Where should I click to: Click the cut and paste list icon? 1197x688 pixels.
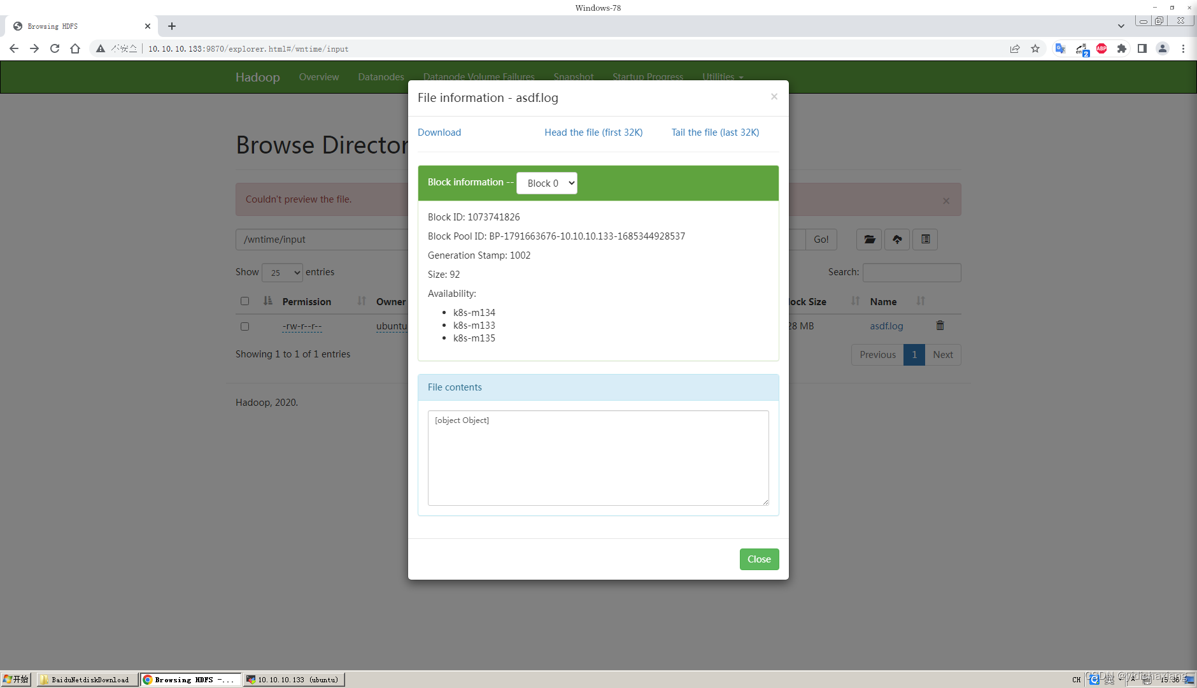pos(925,240)
